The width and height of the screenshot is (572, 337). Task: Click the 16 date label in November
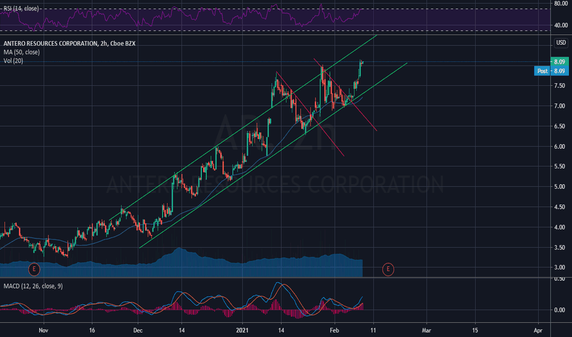(x=92, y=330)
